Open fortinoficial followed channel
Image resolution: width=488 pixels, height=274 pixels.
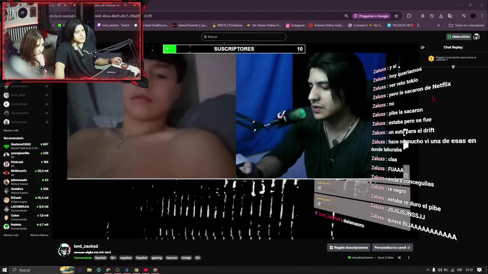point(26,104)
